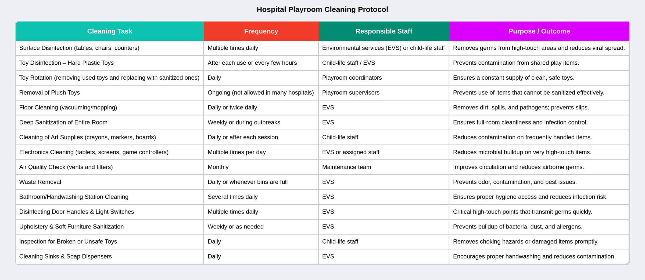The width and height of the screenshot is (645, 280).
Task: Click the Responsible Staff header cell
Action: pyautogui.click(x=384, y=31)
